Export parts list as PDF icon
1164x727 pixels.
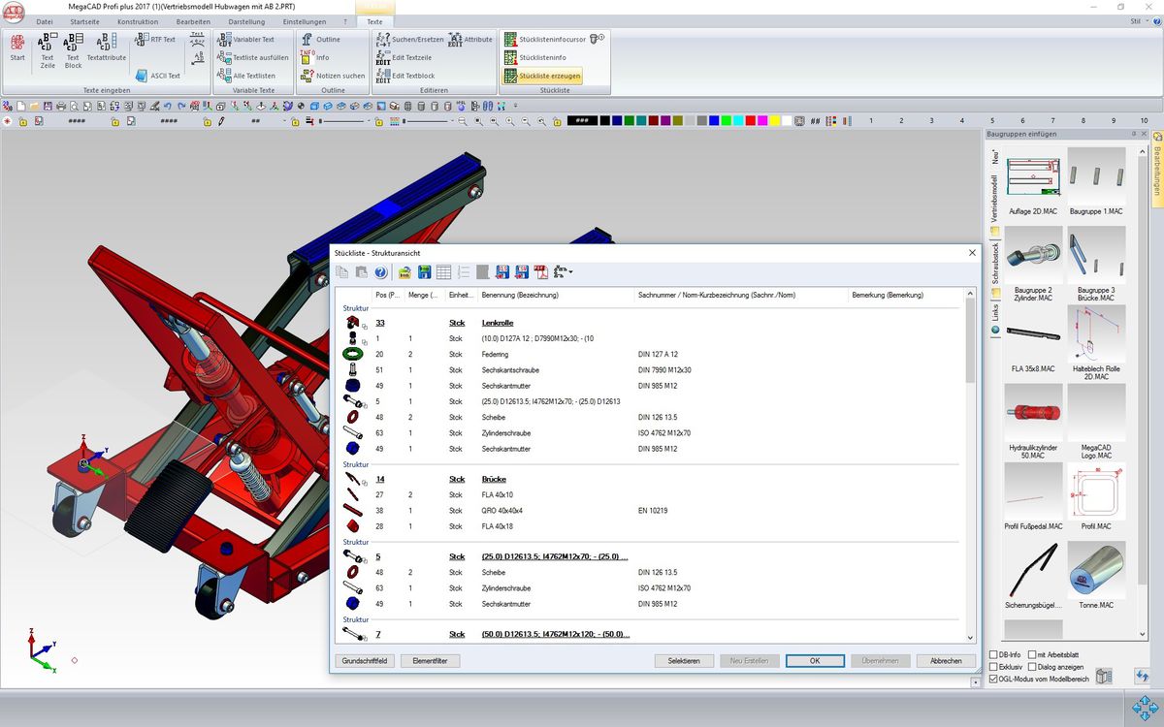pyautogui.click(x=539, y=272)
